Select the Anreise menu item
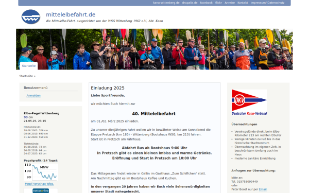Image resolution: width=309 pixels, height=193 pixels. pyautogui.click(x=230, y=3)
